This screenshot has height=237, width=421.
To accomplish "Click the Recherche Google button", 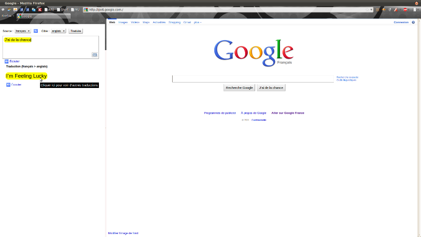I will click(239, 88).
